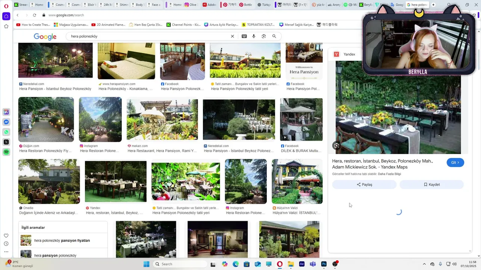Switch to the Türkçe browser tab
This screenshot has width=481, height=270.
coord(265,5)
